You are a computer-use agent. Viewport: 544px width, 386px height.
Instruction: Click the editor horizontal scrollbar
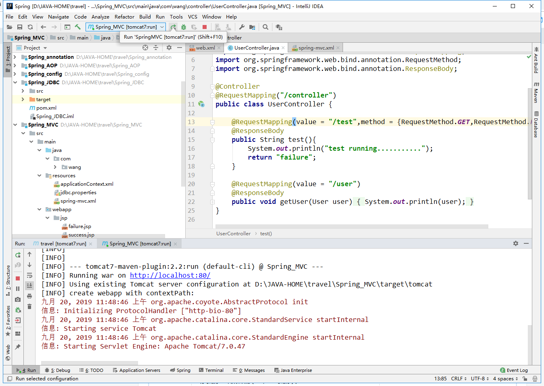pyautogui.click(x=352, y=226)
